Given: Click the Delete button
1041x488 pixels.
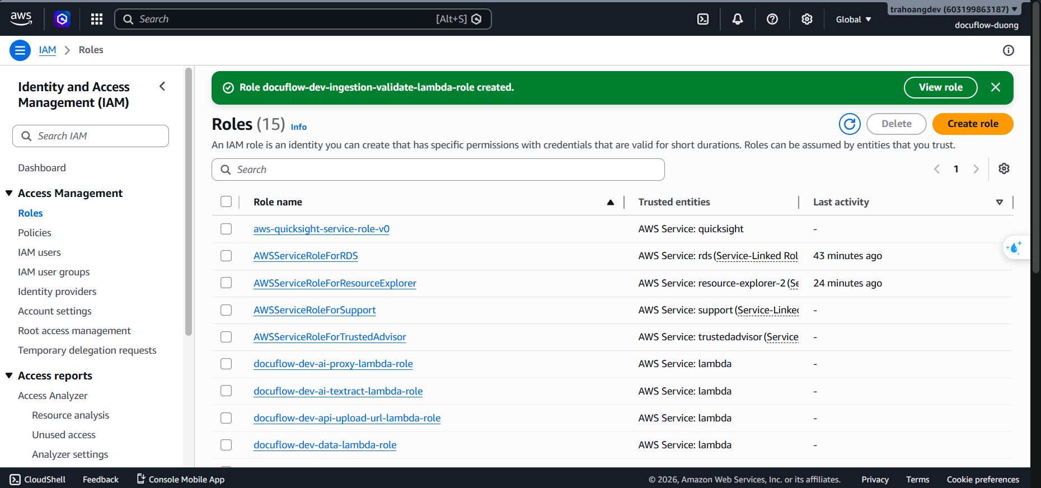Looking at the screenshot, I should coord(897,124).
